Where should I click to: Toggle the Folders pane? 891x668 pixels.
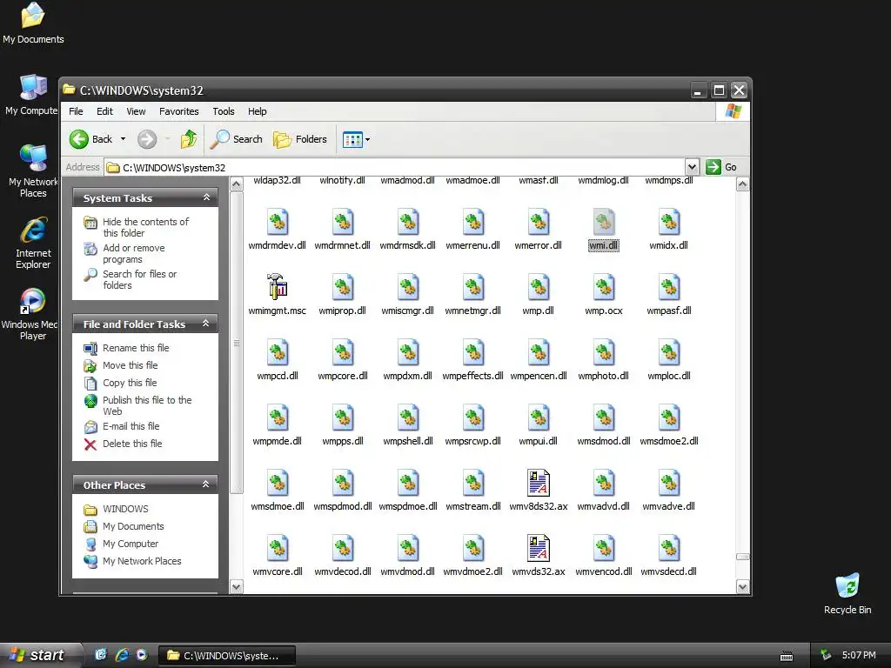[300, 139]
